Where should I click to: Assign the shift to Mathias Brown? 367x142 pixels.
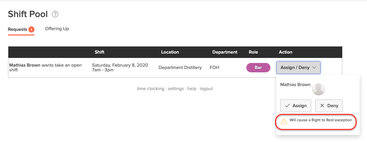(x=296, y=106)
